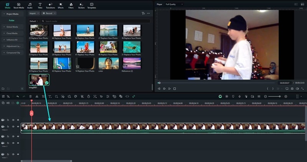This screenshot has height=162, width=307.
Task: Open the speed stopwatch tool
Action: (x=89, y=96)
